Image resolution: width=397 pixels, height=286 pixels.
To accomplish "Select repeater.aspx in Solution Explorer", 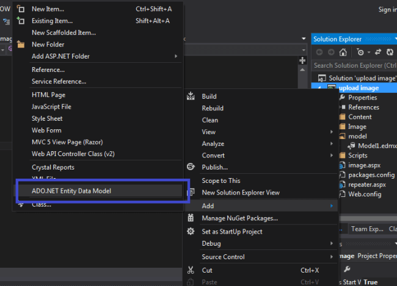I will 367,185.
